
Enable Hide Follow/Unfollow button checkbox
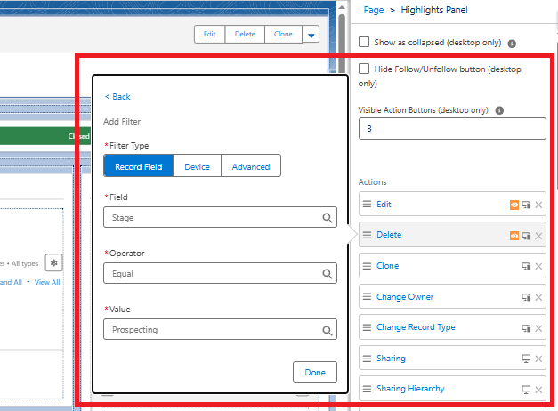pos(364,68)
